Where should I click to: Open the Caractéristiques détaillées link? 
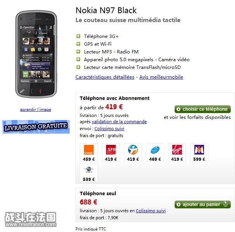[105, 77]
